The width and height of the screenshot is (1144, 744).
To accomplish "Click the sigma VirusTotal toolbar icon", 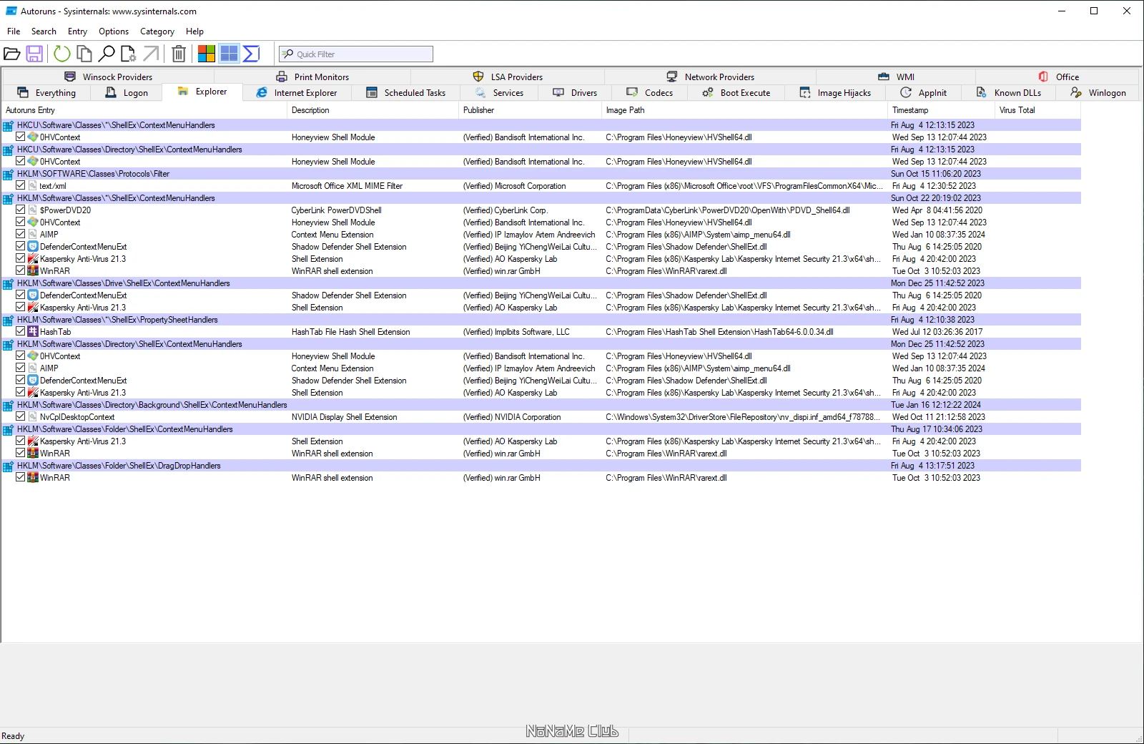I will point(251,54).
